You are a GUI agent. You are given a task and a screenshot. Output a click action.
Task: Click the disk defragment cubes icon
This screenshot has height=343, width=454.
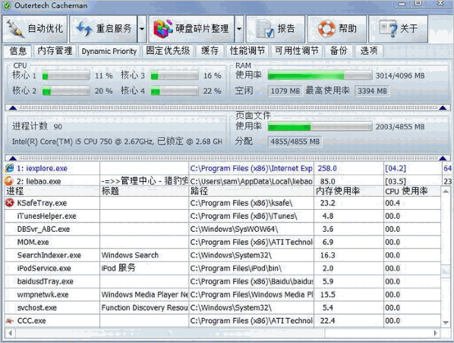163,29
